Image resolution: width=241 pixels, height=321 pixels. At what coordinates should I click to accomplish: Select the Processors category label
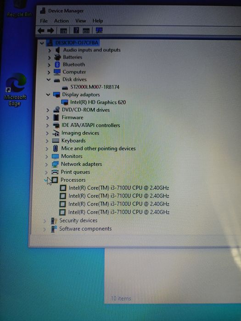73,180
